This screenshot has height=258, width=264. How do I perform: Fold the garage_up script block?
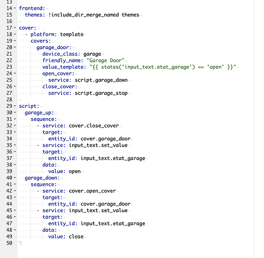pos(15,112)
